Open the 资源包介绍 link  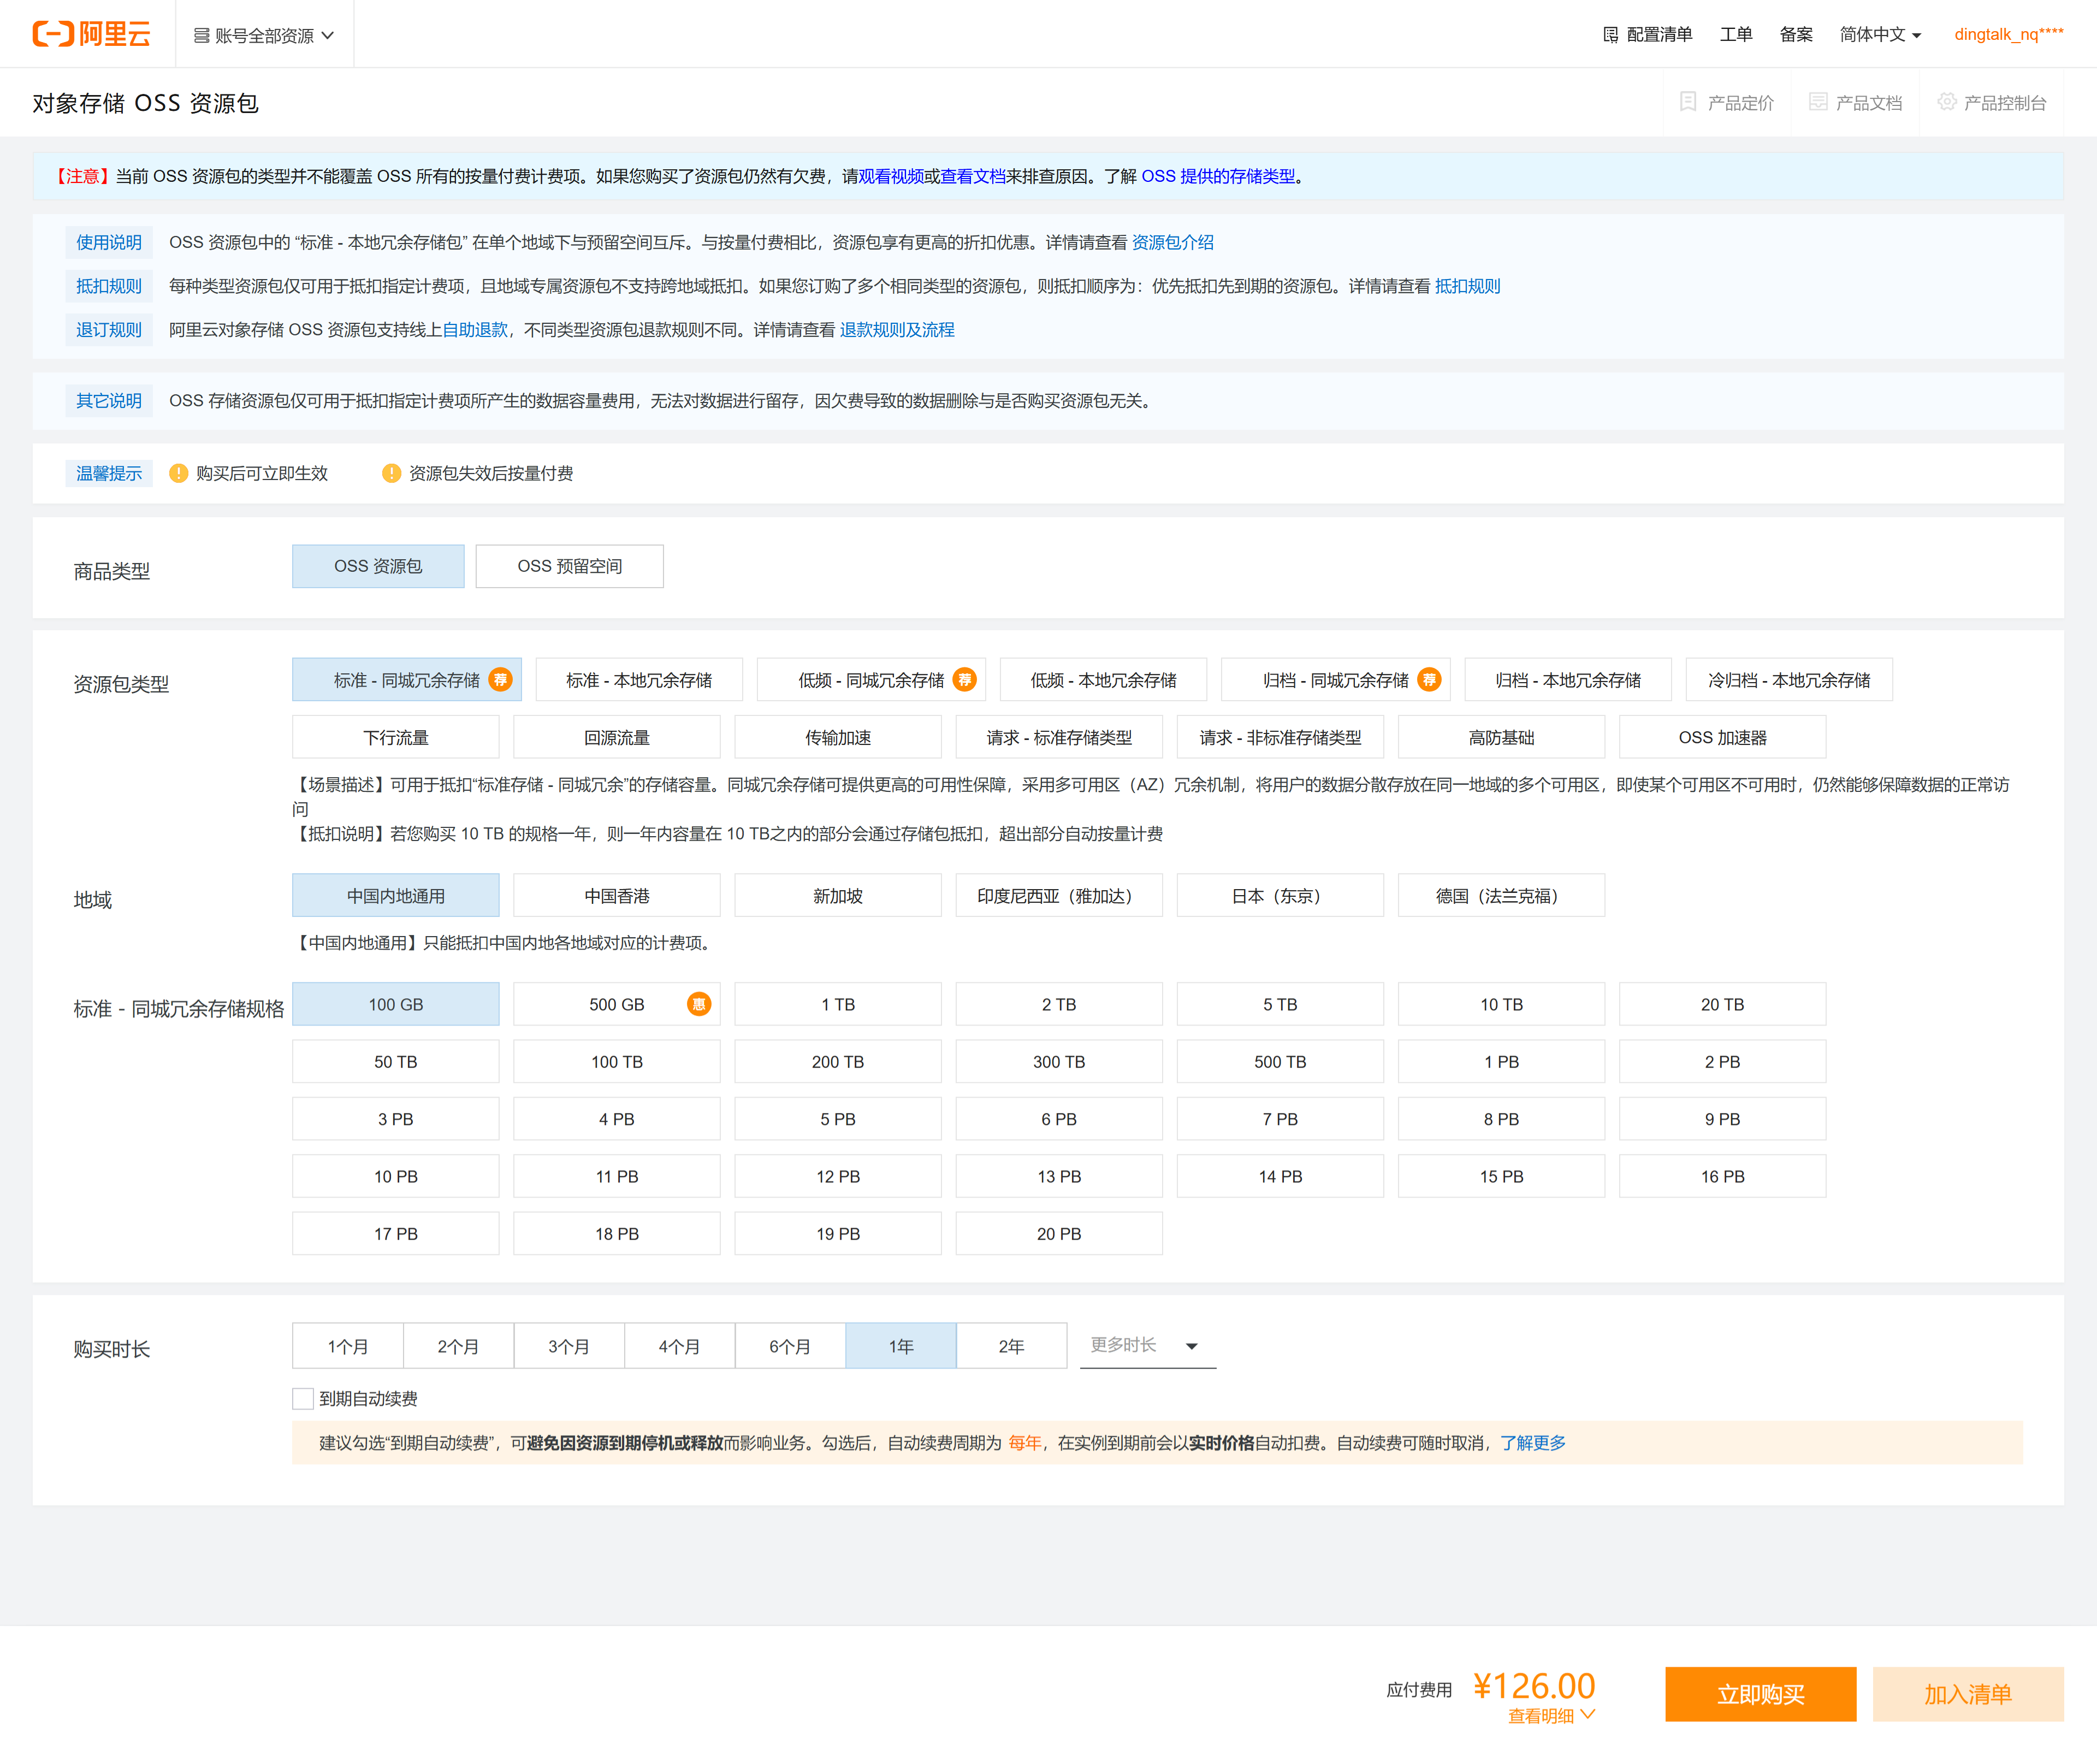click(x=1173, y=242)
